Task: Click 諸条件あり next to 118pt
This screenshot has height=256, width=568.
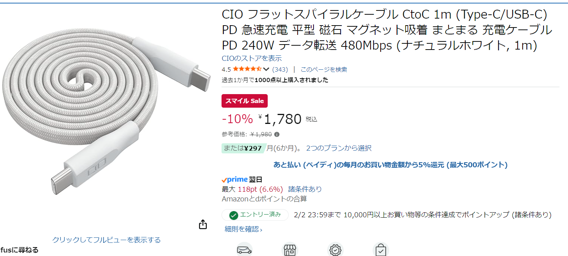Action: [x=305, y=189]
